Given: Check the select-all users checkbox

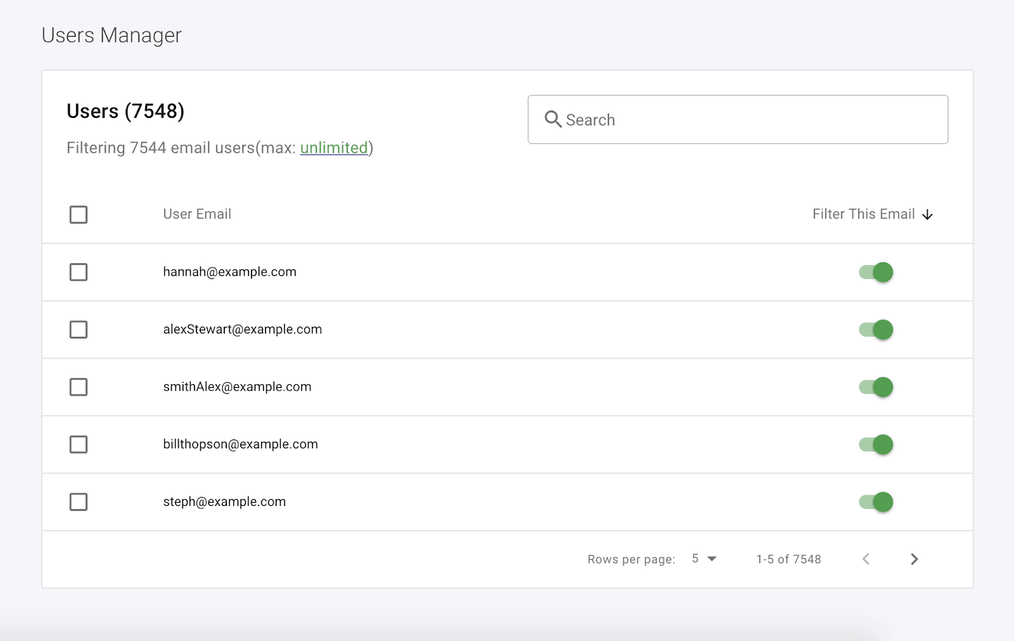Looking at the screenshot, I should pos(79,214).
